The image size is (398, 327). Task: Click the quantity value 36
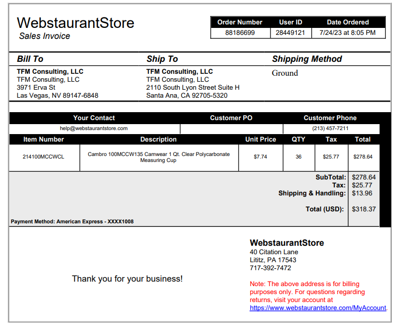298,157
